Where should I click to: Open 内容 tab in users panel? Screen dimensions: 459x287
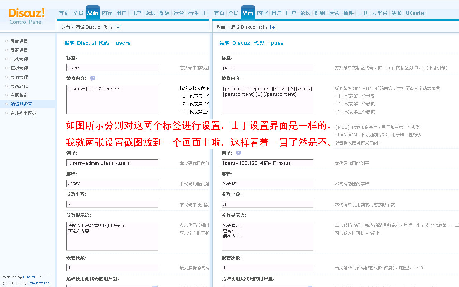[107, 13]
